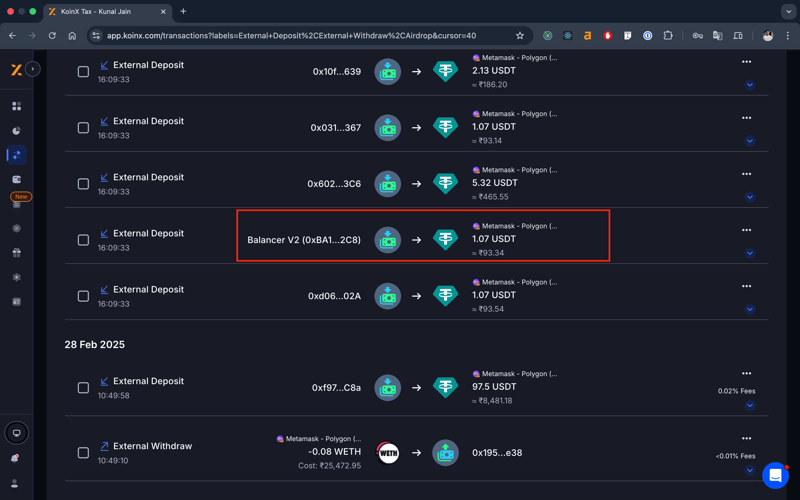Viewport: 800px width, 500px height.
Task: Open the portfolio pie chart sidebar icon
Action: pyautogui.click(x=17, y=131)
